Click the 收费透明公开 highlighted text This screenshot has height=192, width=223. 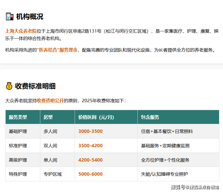[x=50, y=101]
